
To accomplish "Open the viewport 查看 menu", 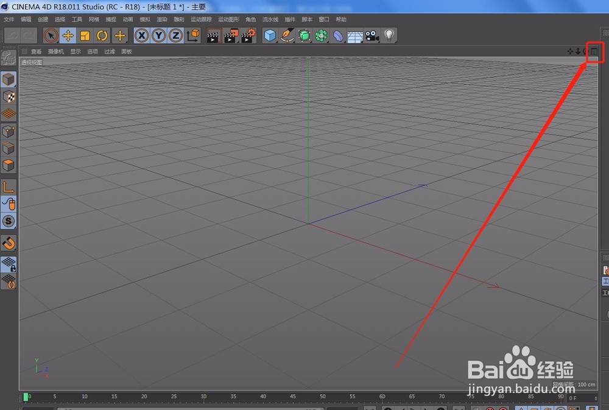I will tap(37, 51).
